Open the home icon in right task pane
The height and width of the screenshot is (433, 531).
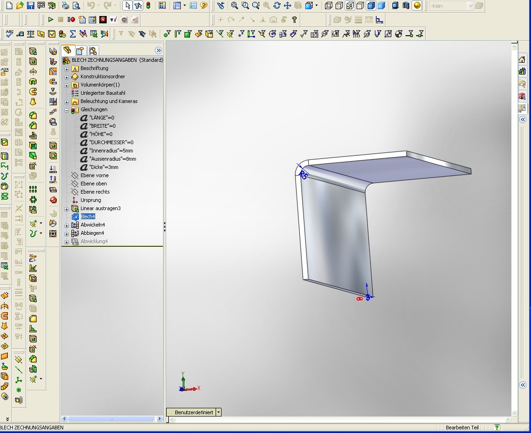point(522,60)
